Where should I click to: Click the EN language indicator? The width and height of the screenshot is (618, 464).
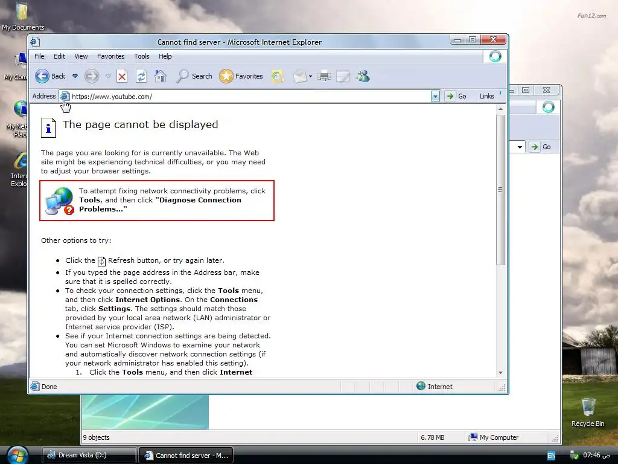click(x=552, y=456)
